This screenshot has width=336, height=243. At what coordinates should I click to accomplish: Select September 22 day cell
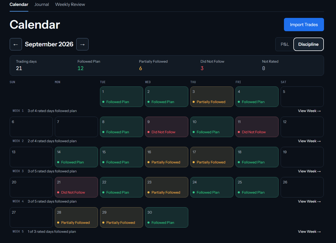121,187
